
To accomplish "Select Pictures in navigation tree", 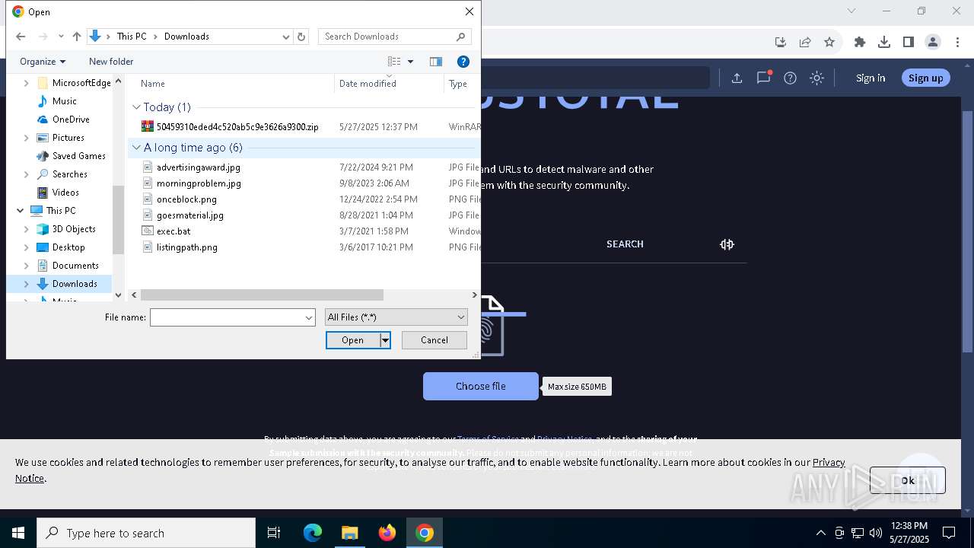I will (68, 138).
